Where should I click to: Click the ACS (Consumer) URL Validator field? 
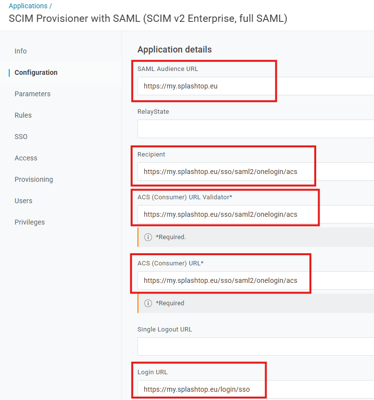click(255, 214)
